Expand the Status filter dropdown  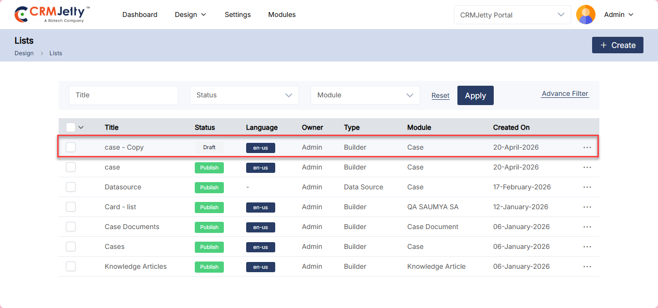click(244, 95)
